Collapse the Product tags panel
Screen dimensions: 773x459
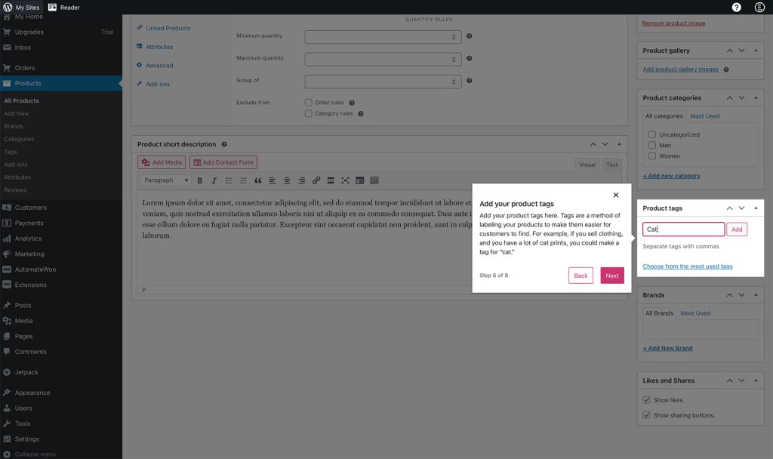[x=756, y=208]
